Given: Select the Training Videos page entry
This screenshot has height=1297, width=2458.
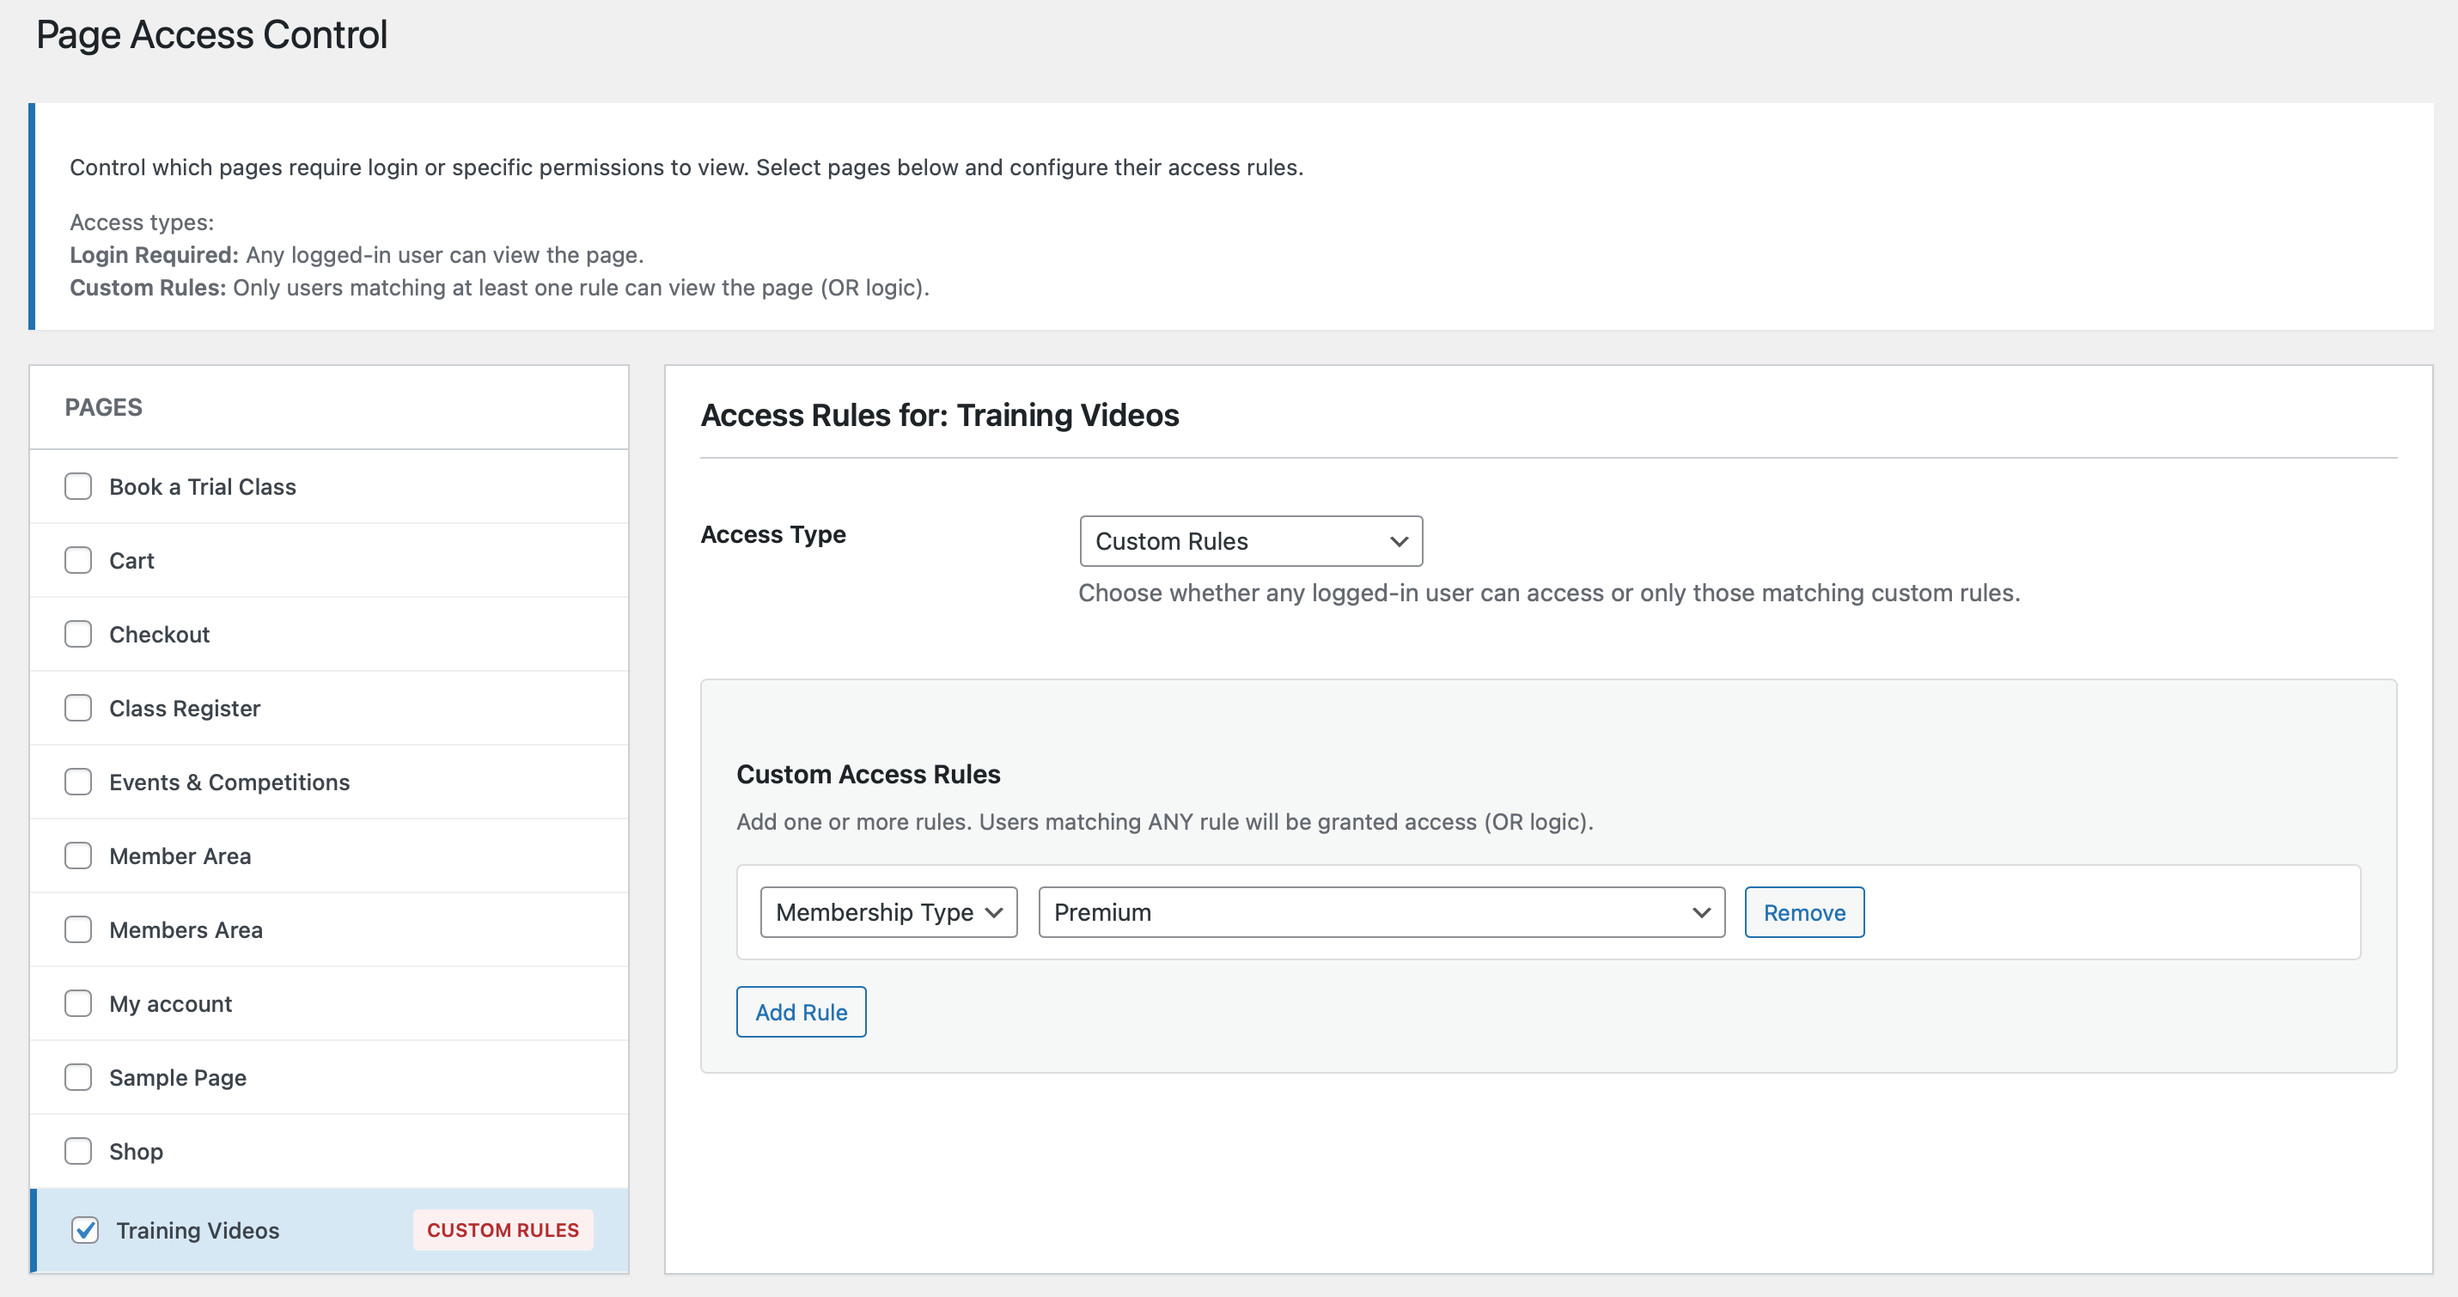Looking at the screenshot, I should pos(198,1230).
